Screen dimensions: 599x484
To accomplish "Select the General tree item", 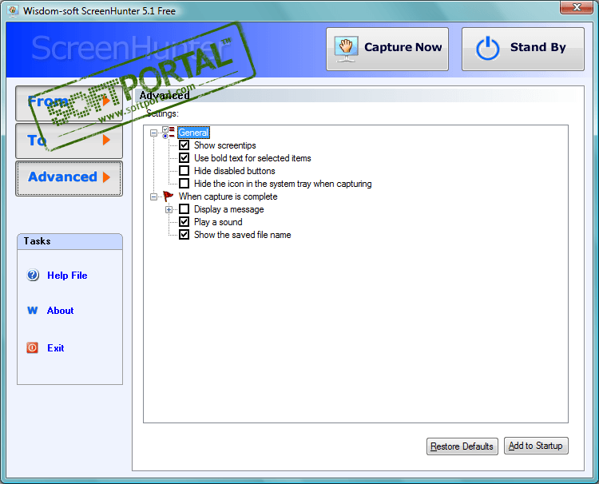I will pos(193,133).
